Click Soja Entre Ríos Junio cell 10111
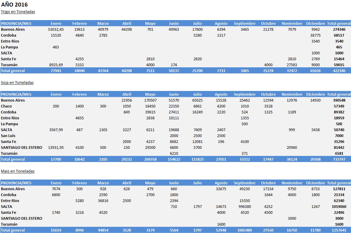Screen dimensions: 351x233 tap(174, 118)
